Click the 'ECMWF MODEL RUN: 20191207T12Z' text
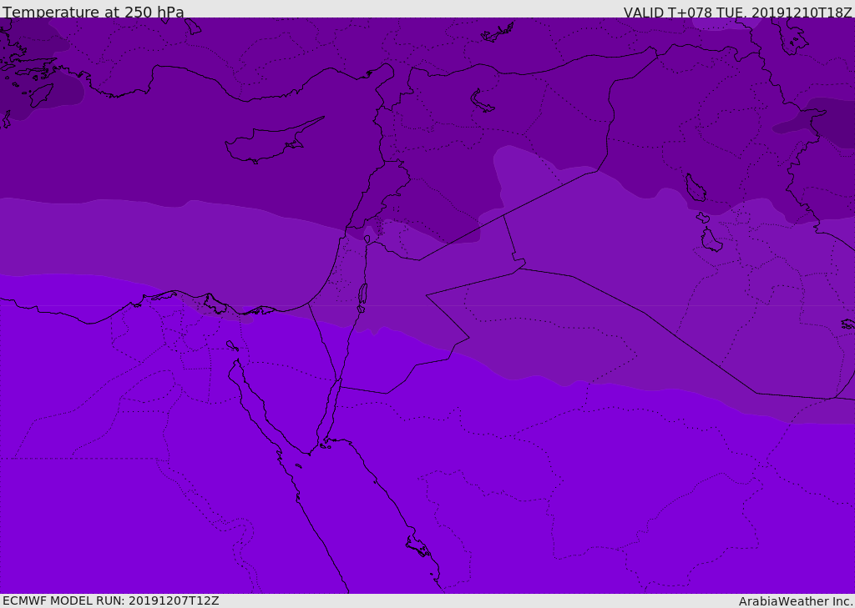The width and height of the screenshot is (855, 608). click(x=111, y=600)
